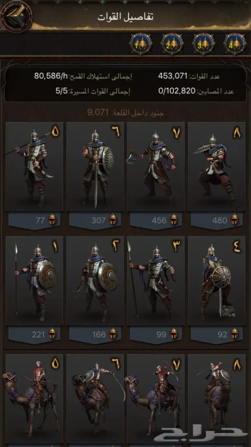Tap helmet icon beside count 480
251x447 pixels.
coord(234,219)
